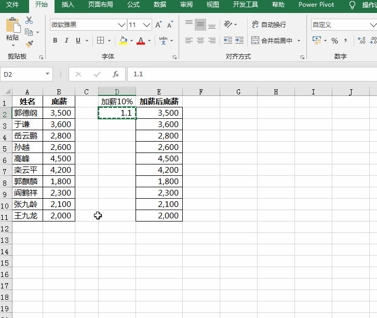
Task: Select cell with 岳云鹏
Action: (x=28, y=136)
